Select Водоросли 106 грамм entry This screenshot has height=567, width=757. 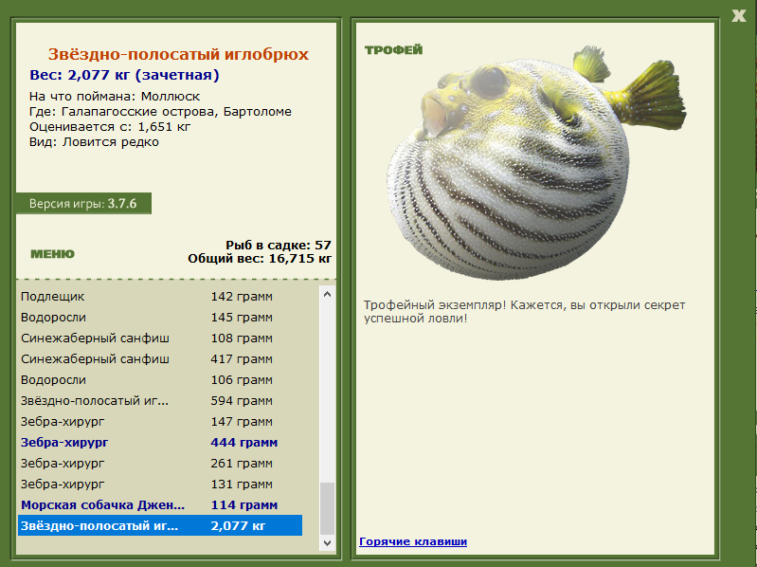(160, 379)
